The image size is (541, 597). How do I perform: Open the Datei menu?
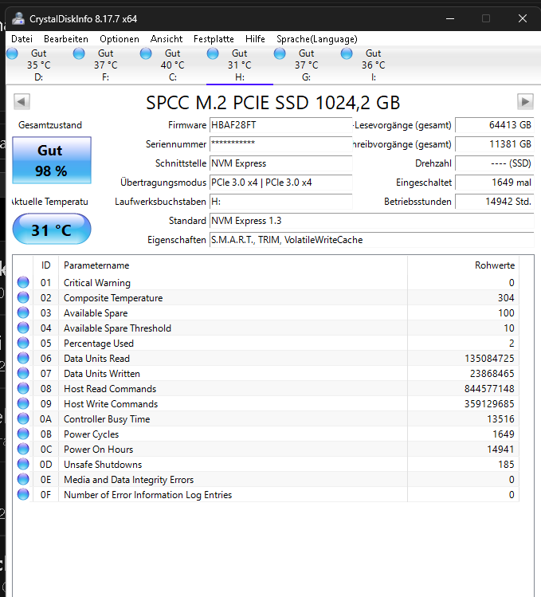tap(22, 39)
